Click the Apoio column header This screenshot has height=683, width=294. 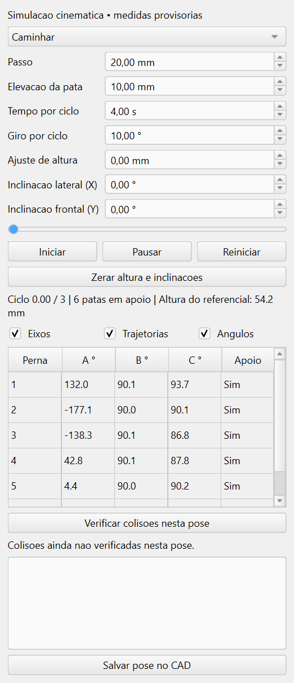(x=247, y=360)
